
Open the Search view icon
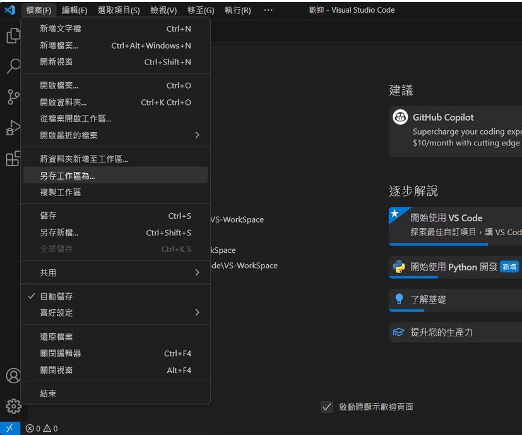(x=13, y=66)
